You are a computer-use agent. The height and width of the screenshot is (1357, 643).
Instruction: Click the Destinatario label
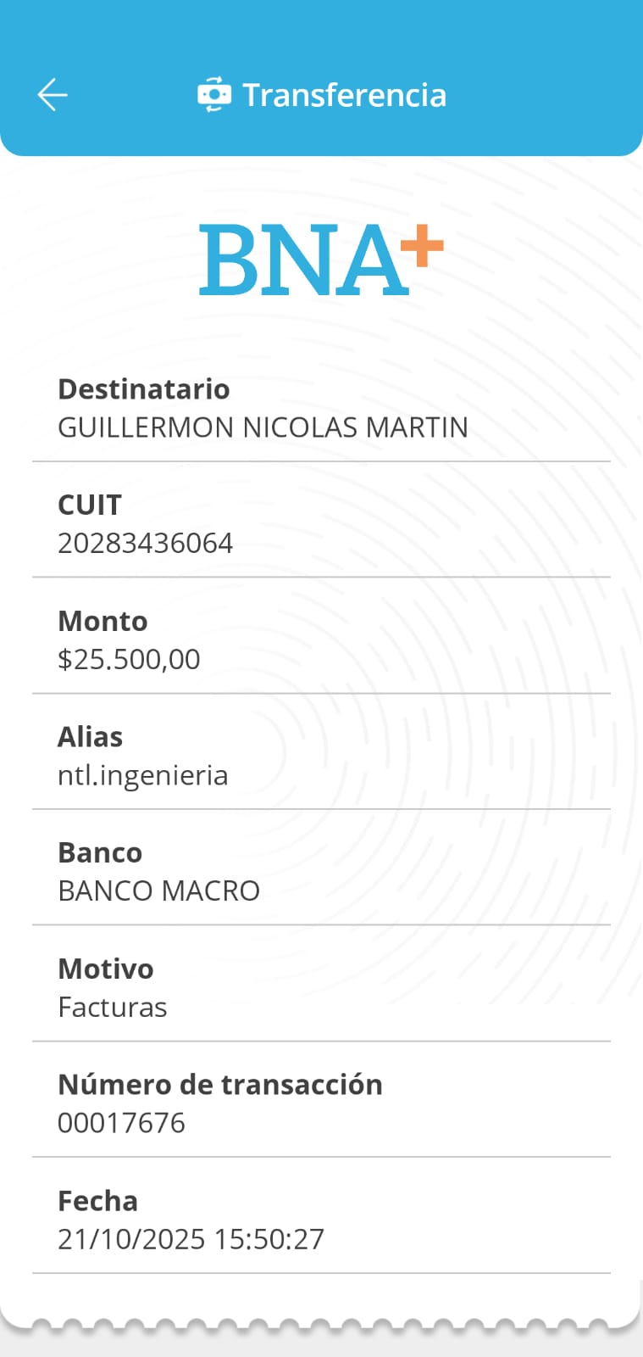[x=143, y=389]
